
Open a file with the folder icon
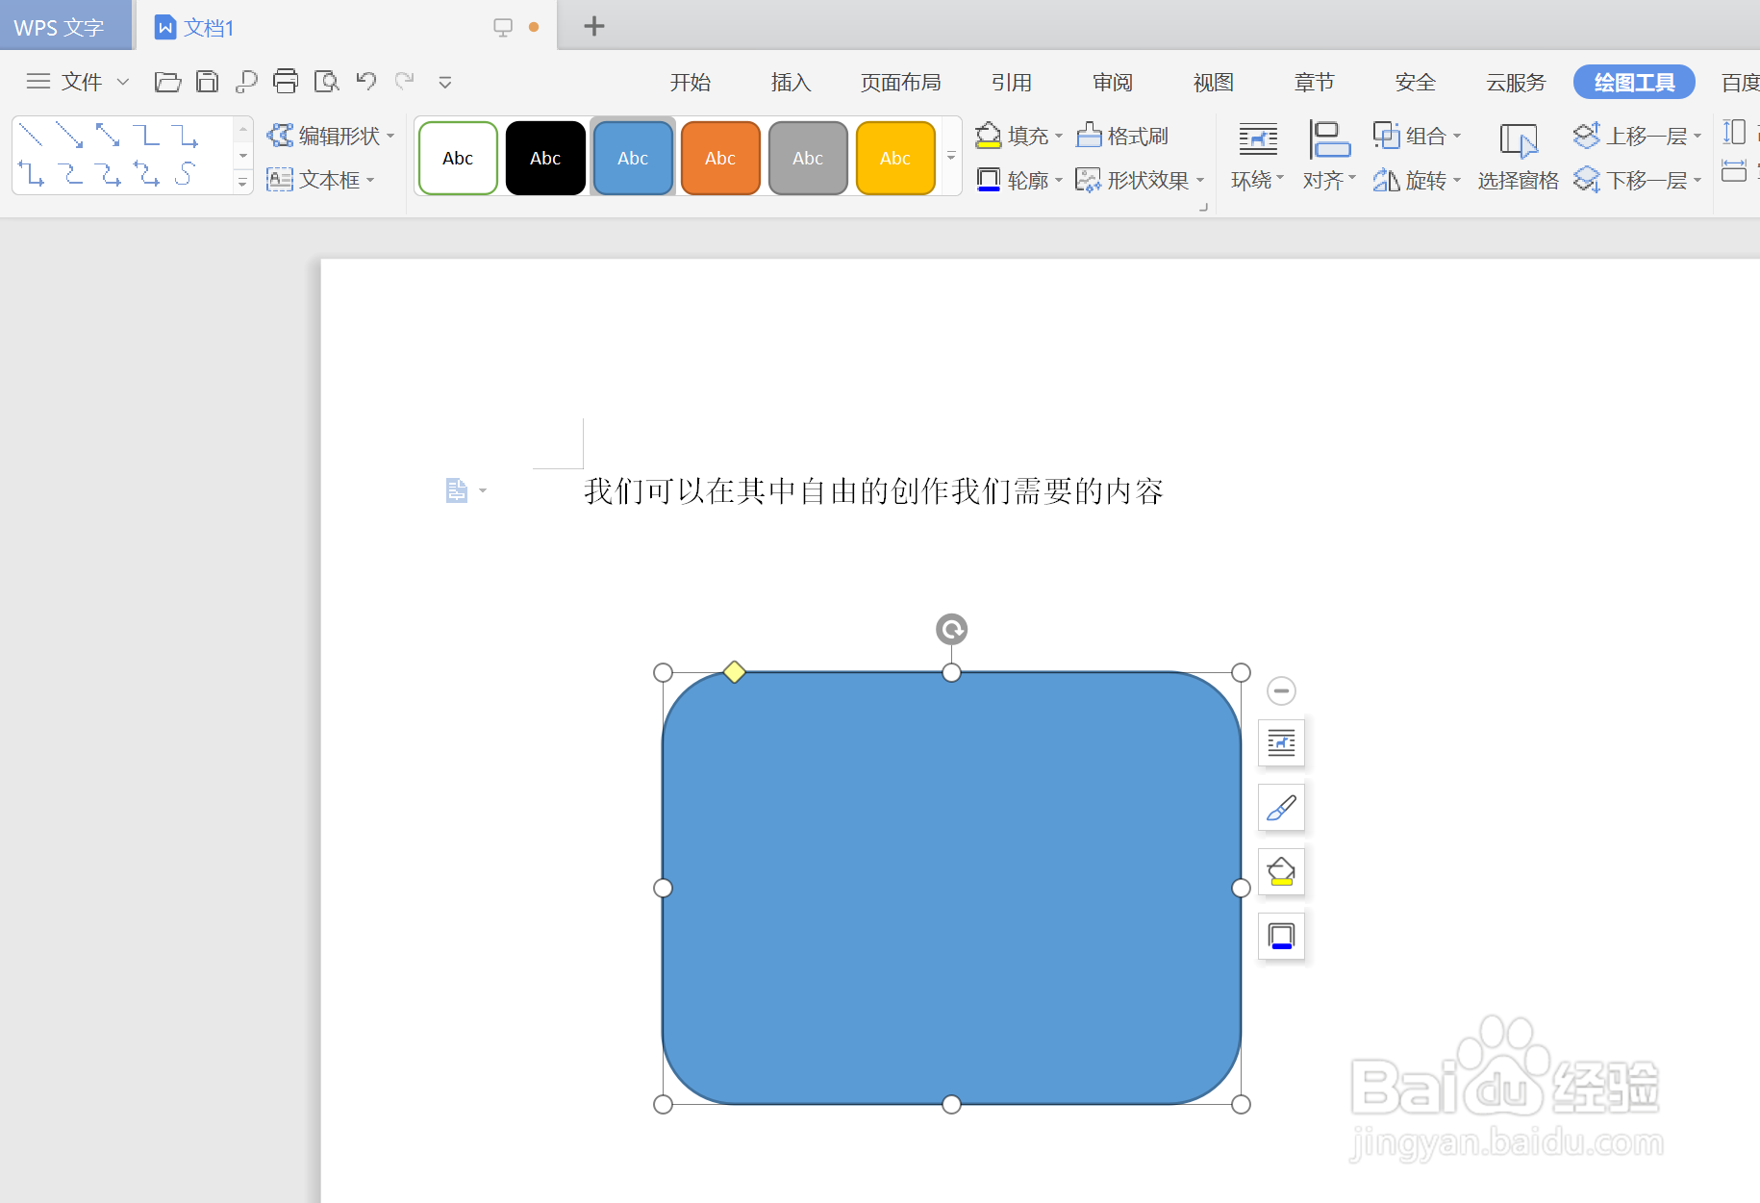(x=167, y=82)
